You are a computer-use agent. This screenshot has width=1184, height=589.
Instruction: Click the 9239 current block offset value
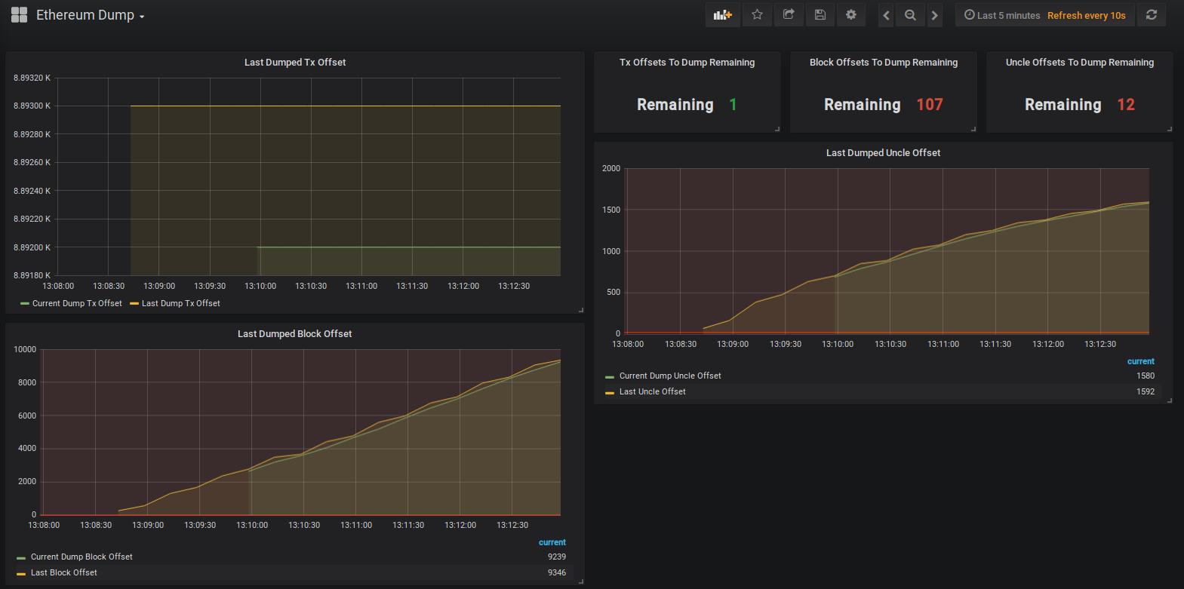click(557, 557)
